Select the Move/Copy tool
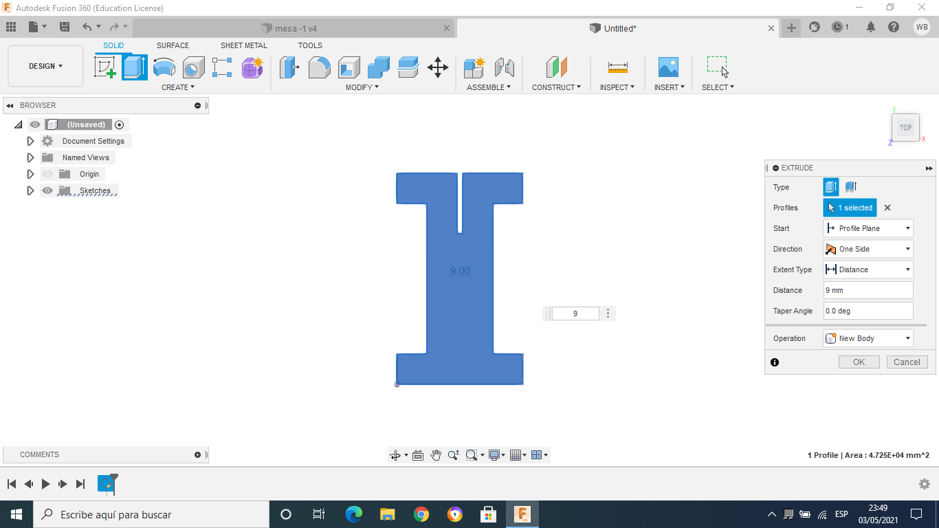 438,67
